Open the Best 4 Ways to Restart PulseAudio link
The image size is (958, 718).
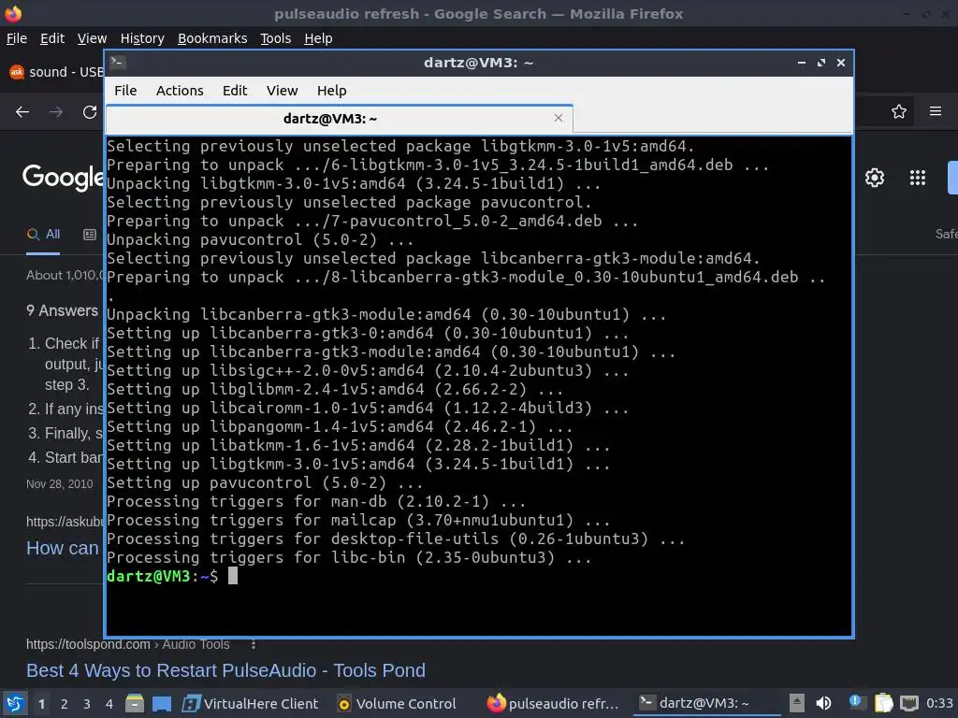click(225, 670)
